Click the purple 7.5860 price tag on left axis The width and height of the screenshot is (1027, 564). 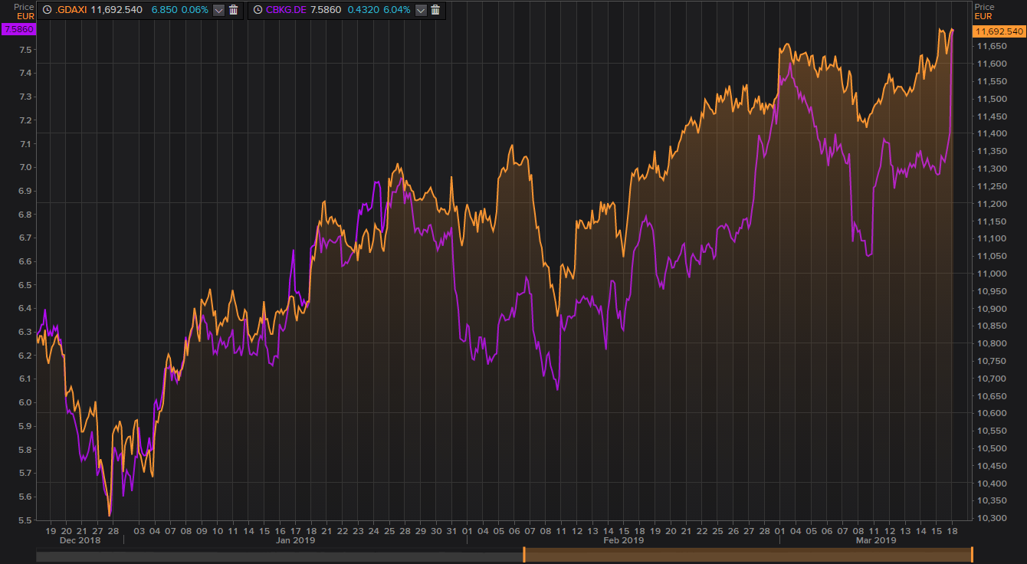point(18,28)
